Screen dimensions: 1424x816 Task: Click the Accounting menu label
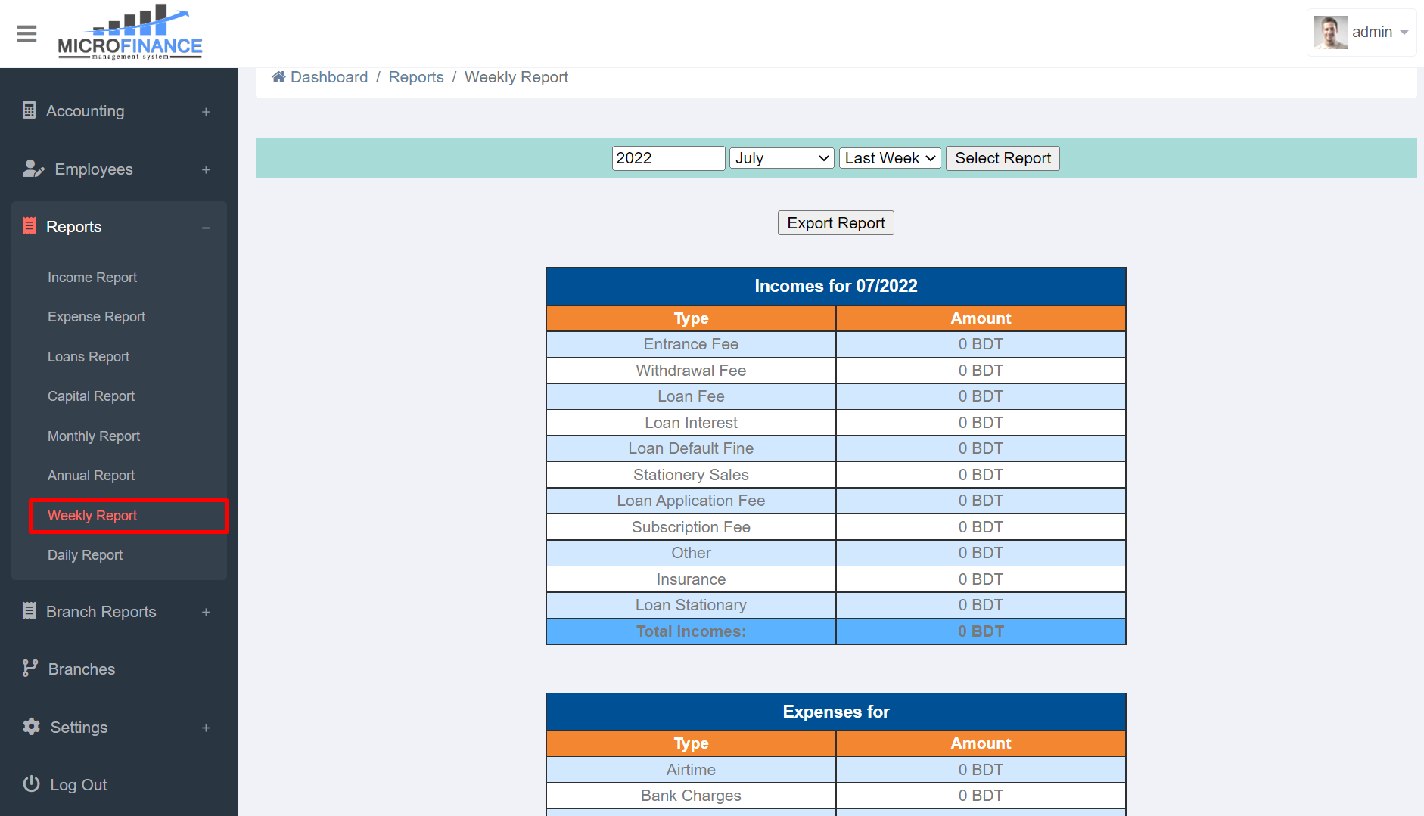pyautogui.click(x=85, y=111)
